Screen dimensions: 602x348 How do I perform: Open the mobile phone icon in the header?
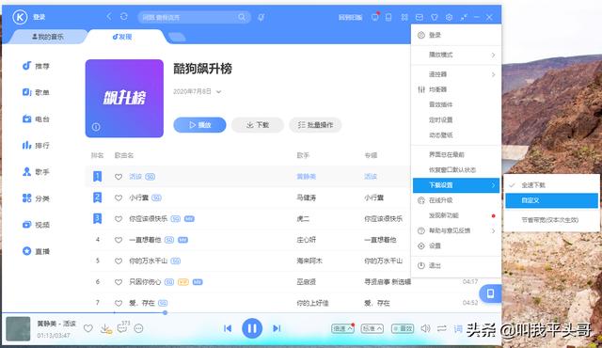(x=388, y=17)
